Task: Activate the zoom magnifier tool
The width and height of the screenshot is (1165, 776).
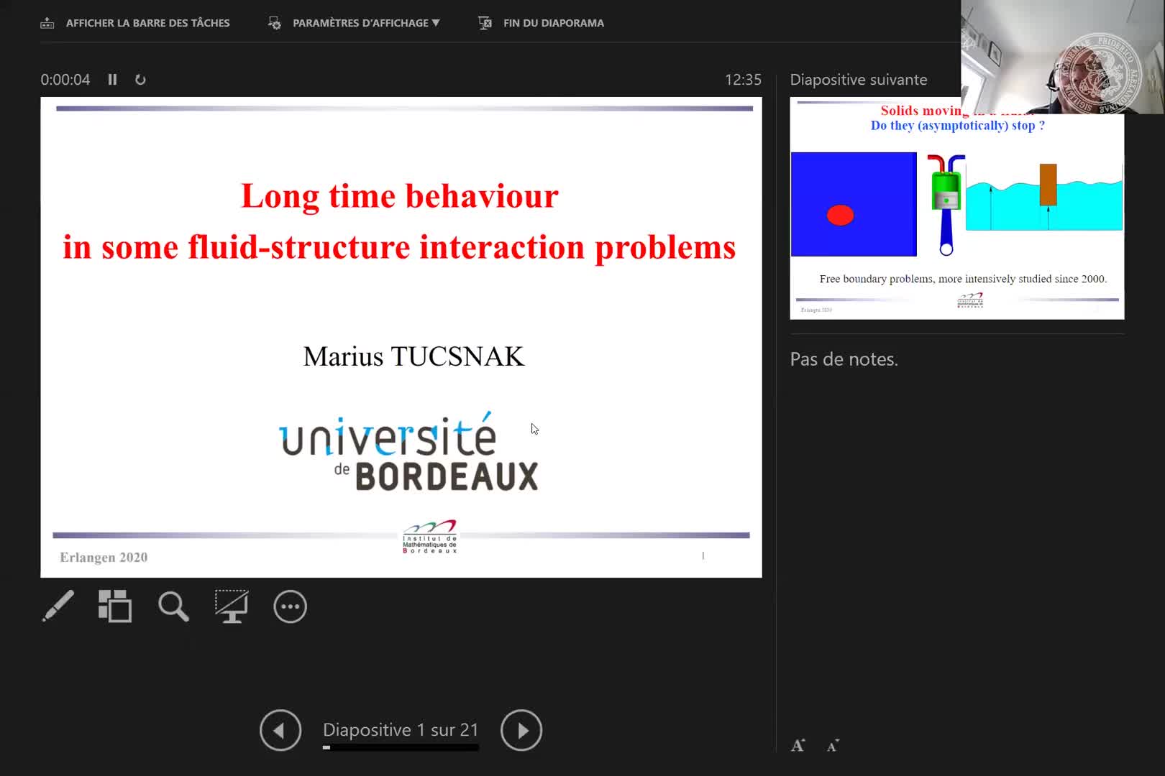Action: [173, 606]
